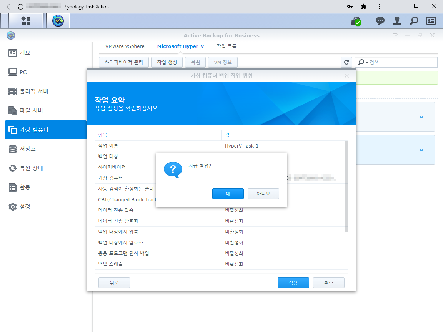Click the 하이퍼바이저 관리 button

coord(124,62)
